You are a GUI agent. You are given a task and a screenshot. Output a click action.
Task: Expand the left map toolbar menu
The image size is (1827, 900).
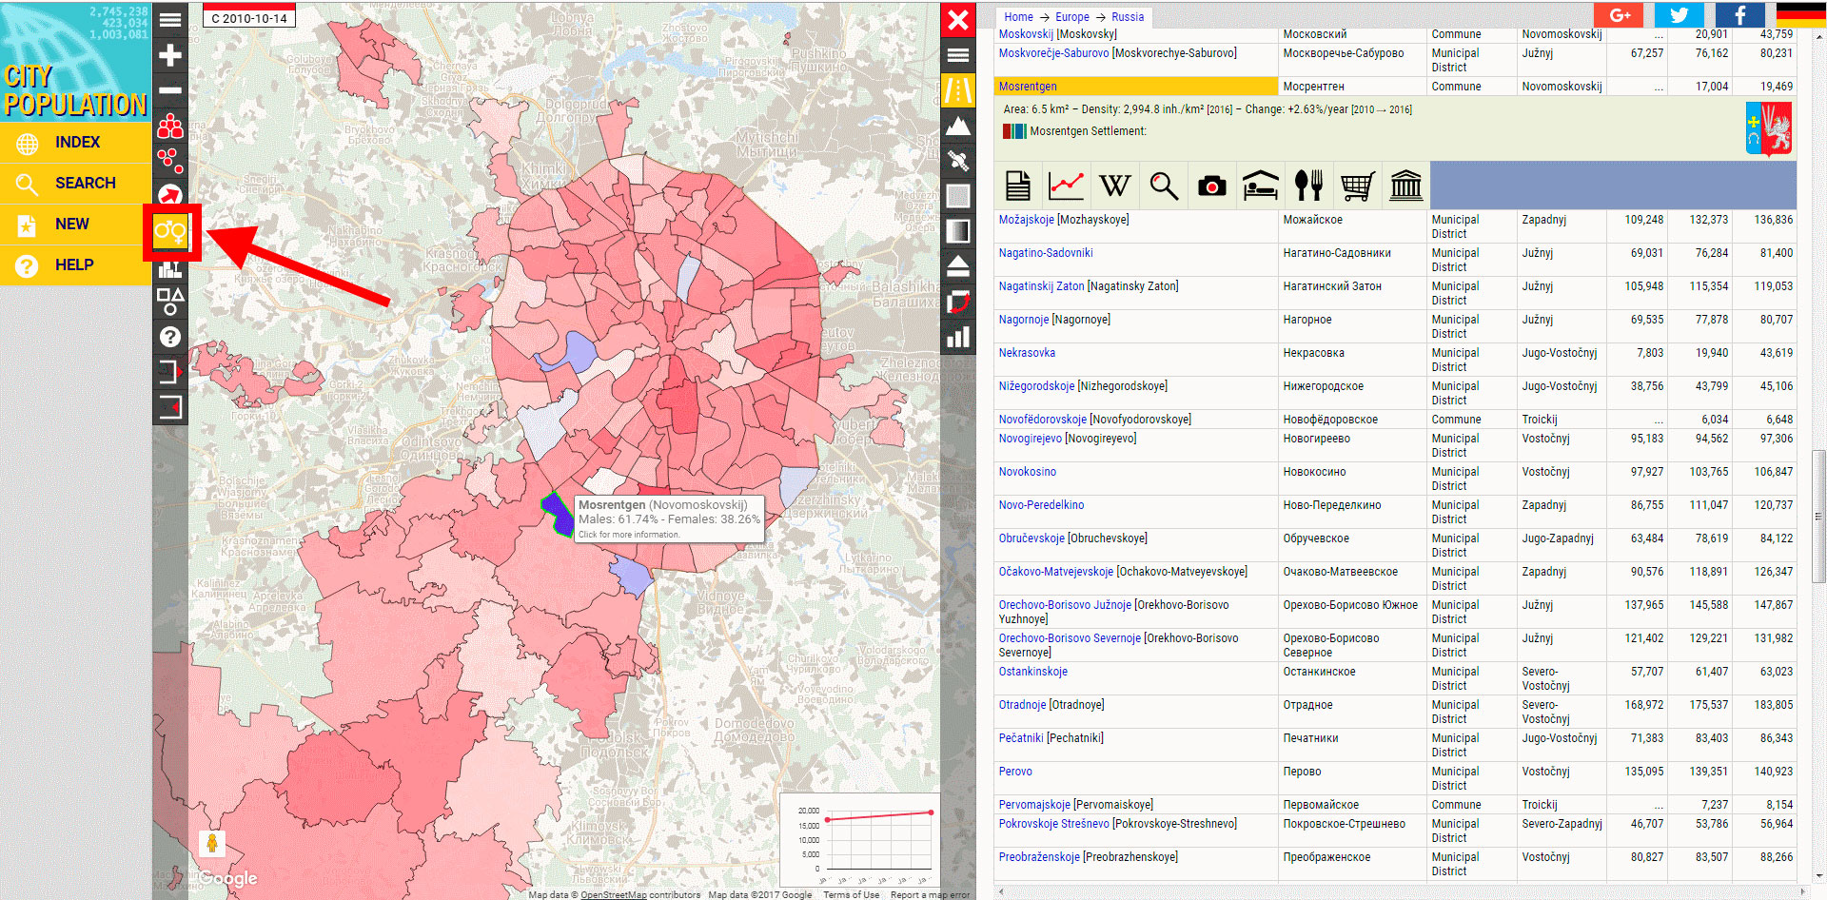pyautogui.click(x=170, y=19)
